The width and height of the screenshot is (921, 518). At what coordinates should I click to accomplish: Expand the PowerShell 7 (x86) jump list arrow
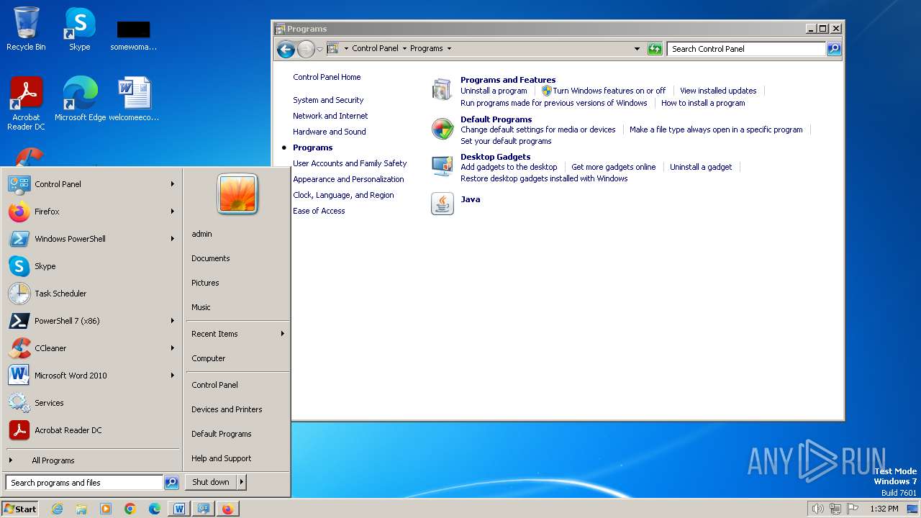click(173, 321)
